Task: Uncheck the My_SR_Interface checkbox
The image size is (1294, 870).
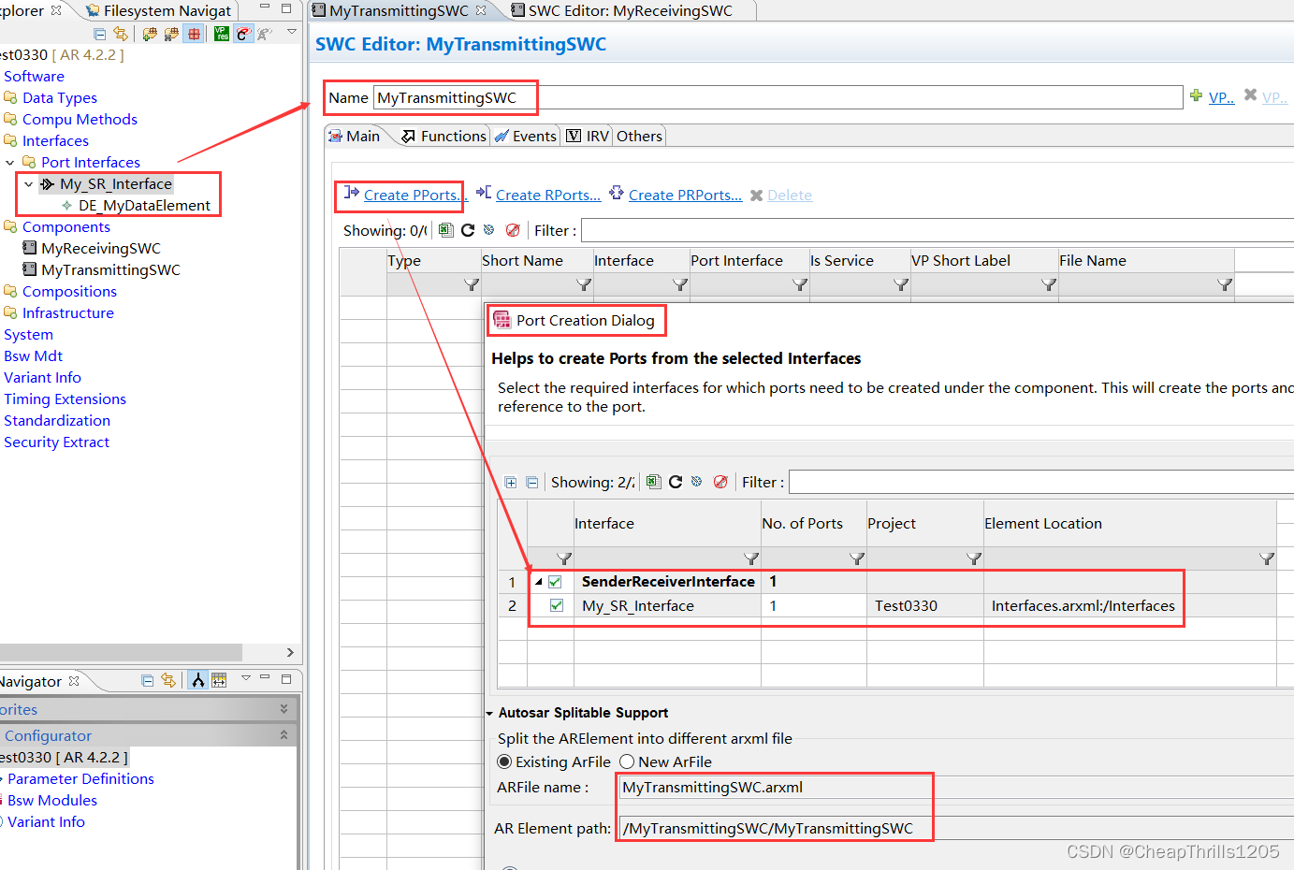Action: pyautogui.click(x=556, y=605)
